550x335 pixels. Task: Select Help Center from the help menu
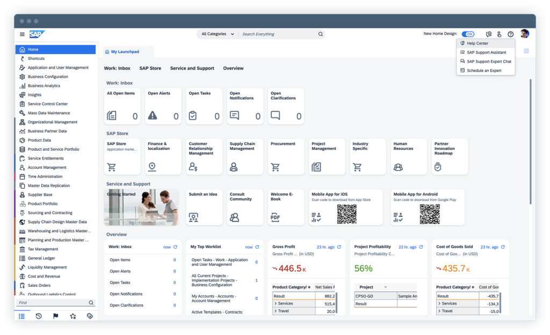[477, 43]
